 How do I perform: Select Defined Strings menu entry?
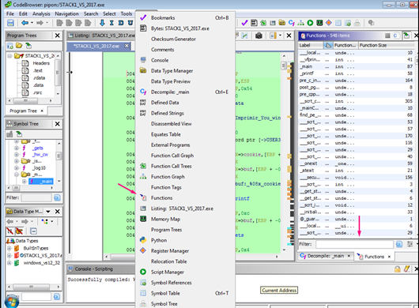[x=185, y=113]
